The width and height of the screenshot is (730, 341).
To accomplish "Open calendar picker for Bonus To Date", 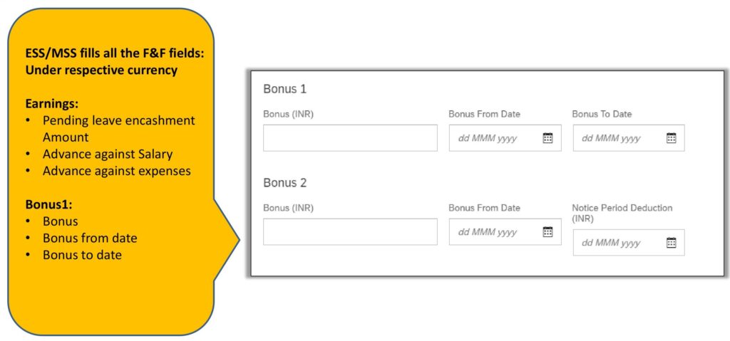I will [x=671, y=138].
